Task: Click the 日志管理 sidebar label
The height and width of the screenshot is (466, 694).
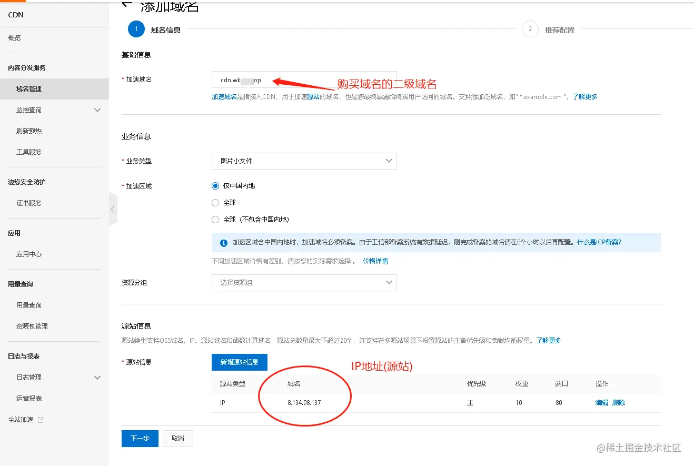Action: 29,378
